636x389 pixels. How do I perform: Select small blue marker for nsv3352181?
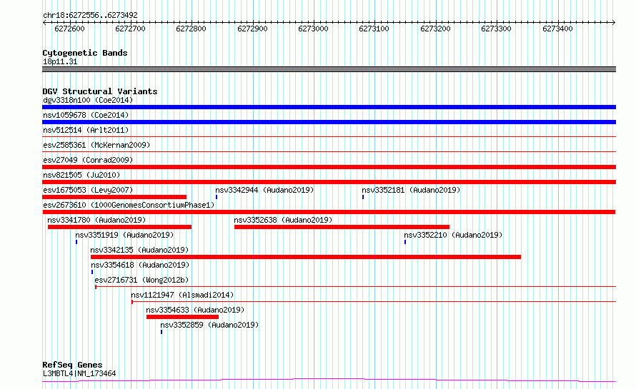pyautogui.click(x=363, y=197)
